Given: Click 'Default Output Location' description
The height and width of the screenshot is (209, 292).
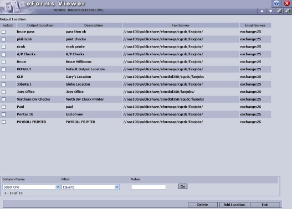Looking at the screenshot, I should (85, 69).
